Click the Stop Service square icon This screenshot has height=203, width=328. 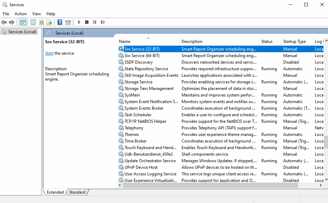[x=87, y=22]
